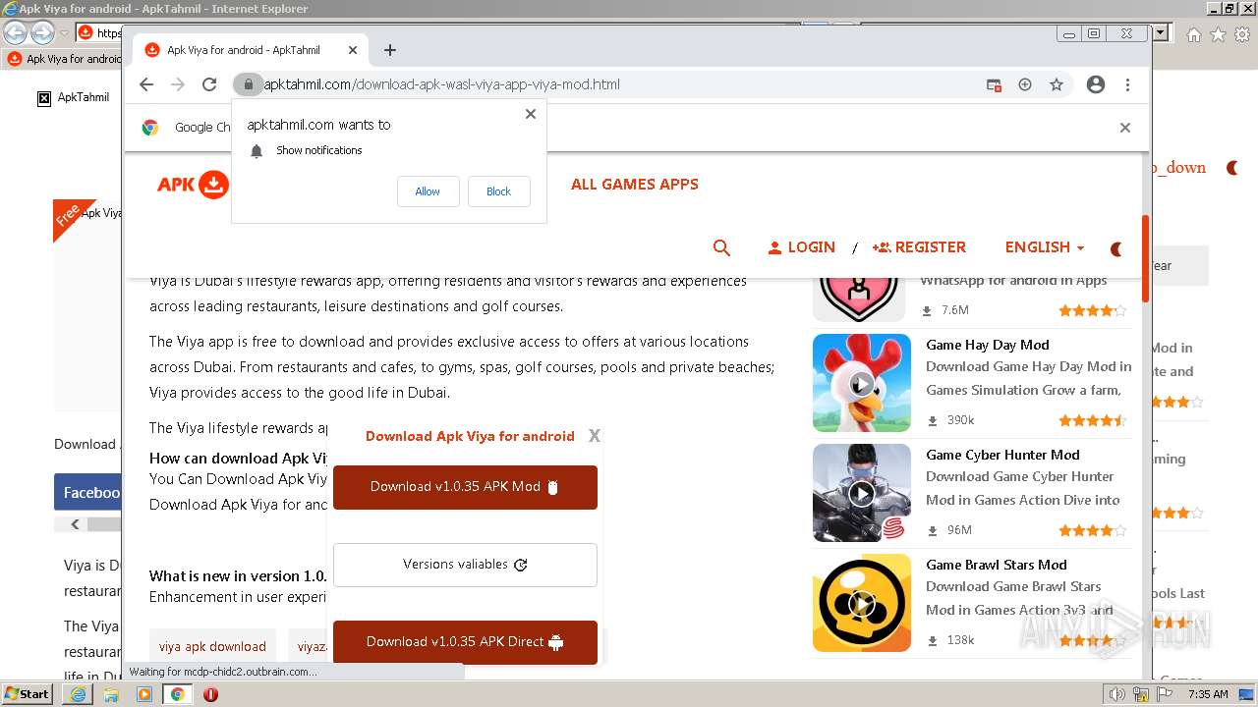
Task: Click Download v1.0.35 APK Direct button
Action: [465, 642]
